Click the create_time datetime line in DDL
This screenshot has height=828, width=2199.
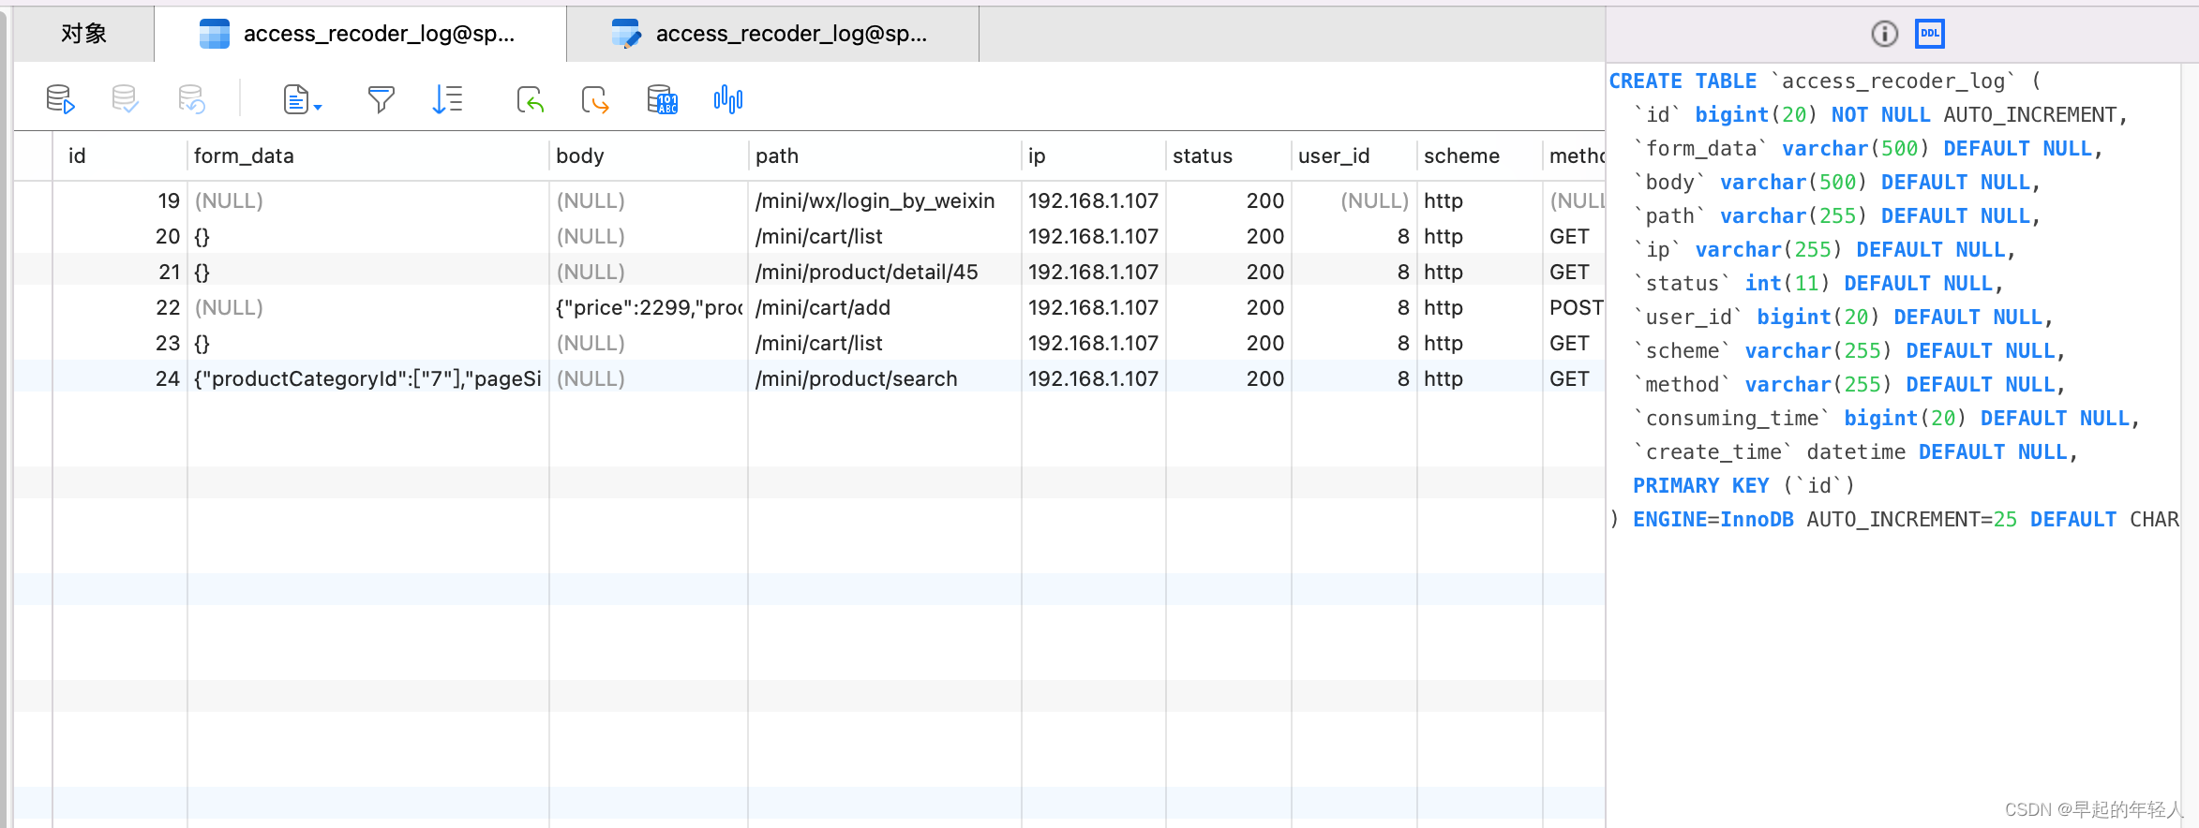pyautogui.click(x=1856, y=451)
